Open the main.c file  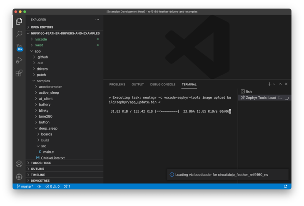(65, 152)
